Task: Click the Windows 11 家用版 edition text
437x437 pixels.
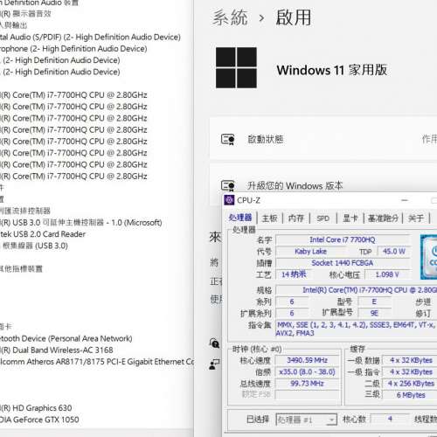Action: 332,70
